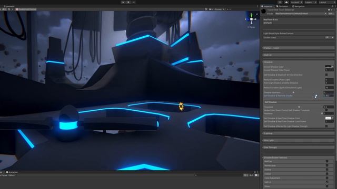Open Self Shadow Real Time Shadow Color swatch
337x189 pixels.
328,118
